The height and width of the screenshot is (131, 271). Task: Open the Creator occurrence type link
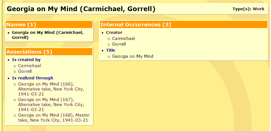pyautogui.click(x=114, y=32)
